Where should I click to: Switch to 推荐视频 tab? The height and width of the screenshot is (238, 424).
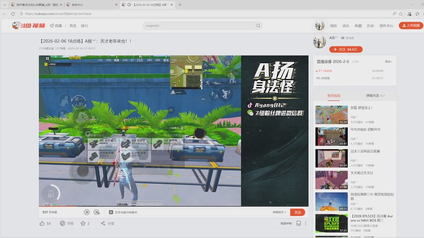click(x=334, y=96)
